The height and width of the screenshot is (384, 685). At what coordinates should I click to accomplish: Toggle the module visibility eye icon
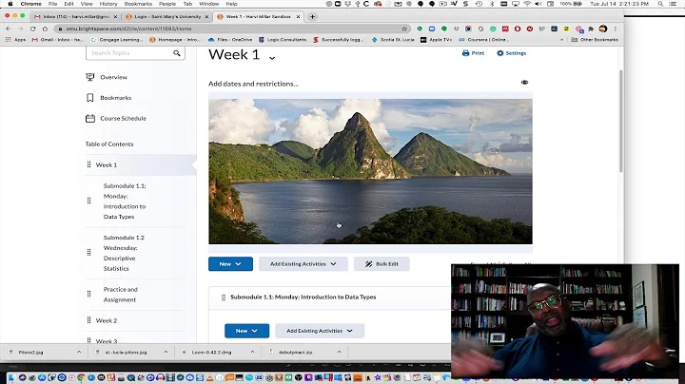pyautogui.click(x=524, y=83)
